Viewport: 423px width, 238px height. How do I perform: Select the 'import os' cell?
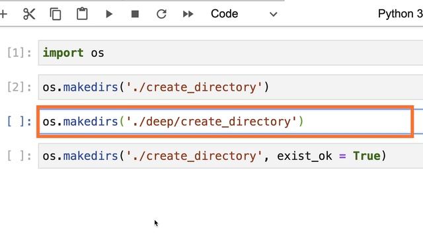click(231, 53)
